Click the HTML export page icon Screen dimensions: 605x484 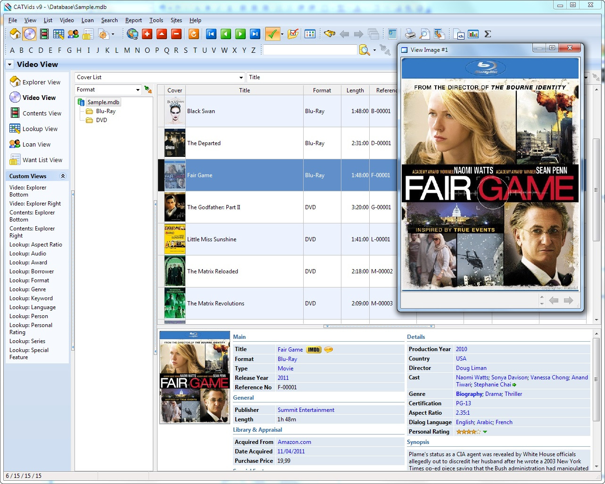(x=458, y=34)
